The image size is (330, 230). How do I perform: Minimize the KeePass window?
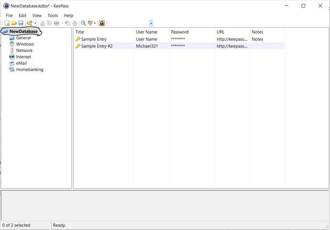(287, 6)
